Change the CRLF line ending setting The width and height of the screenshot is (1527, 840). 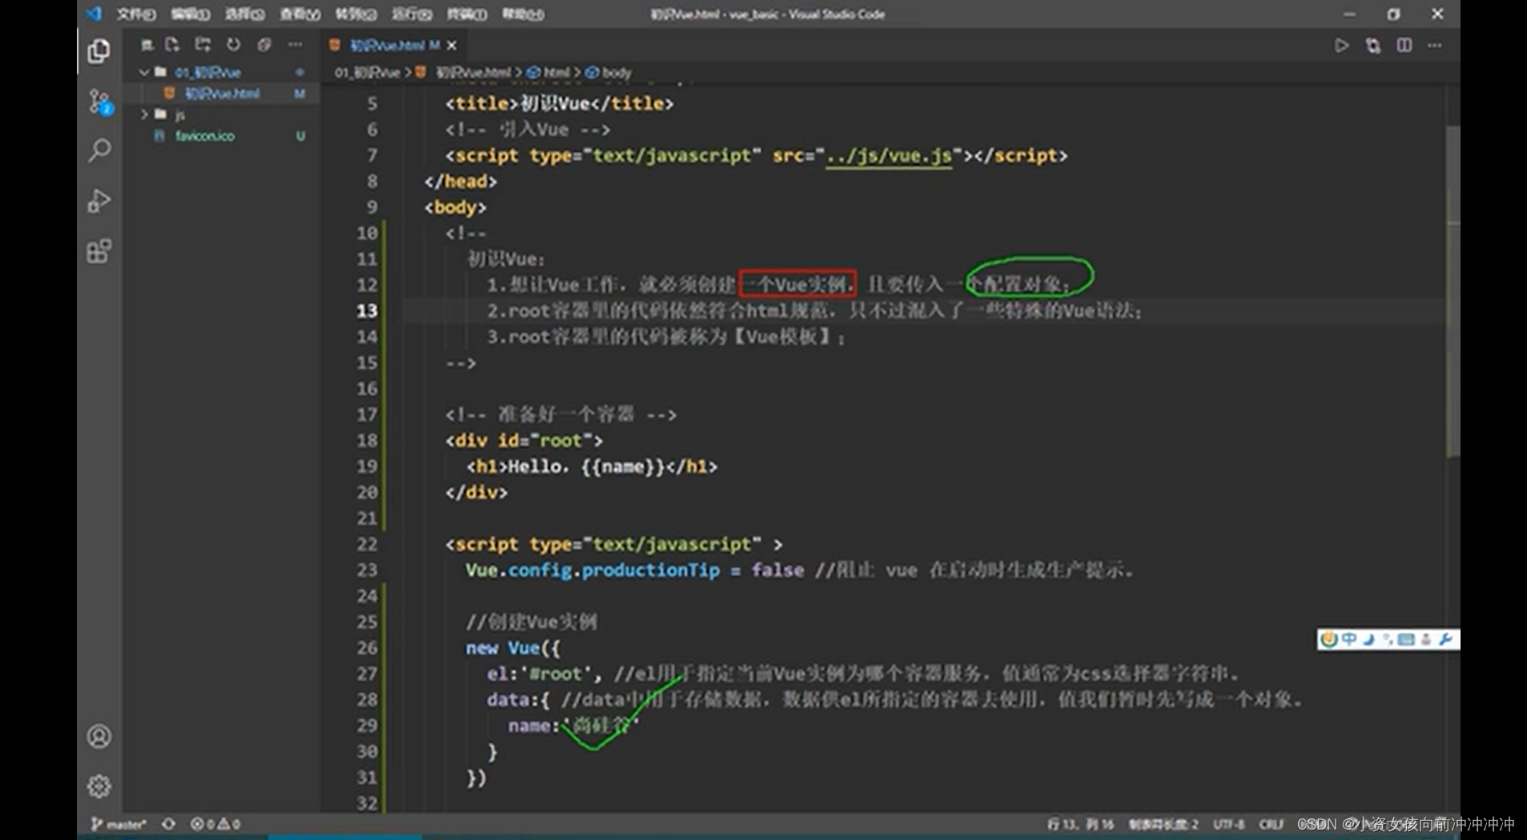pyautogui.click(x=1271, y=823)
